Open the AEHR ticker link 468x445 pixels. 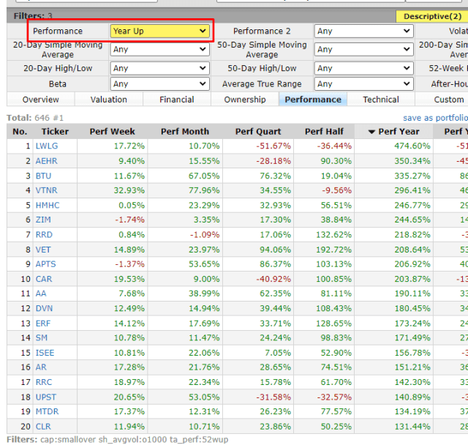pyautogui.click(x=46, y=161)
